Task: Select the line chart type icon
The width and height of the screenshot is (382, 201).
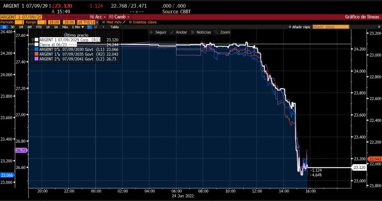Action: click(89, 27)
